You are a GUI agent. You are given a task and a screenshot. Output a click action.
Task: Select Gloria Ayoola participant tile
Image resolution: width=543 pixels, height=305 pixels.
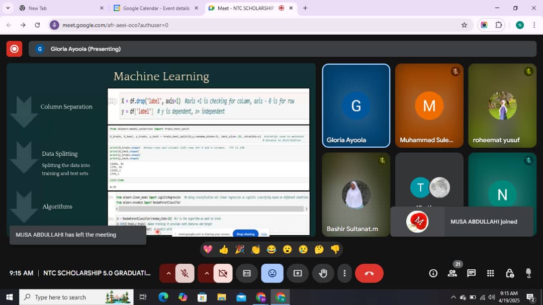pos(356,106)
